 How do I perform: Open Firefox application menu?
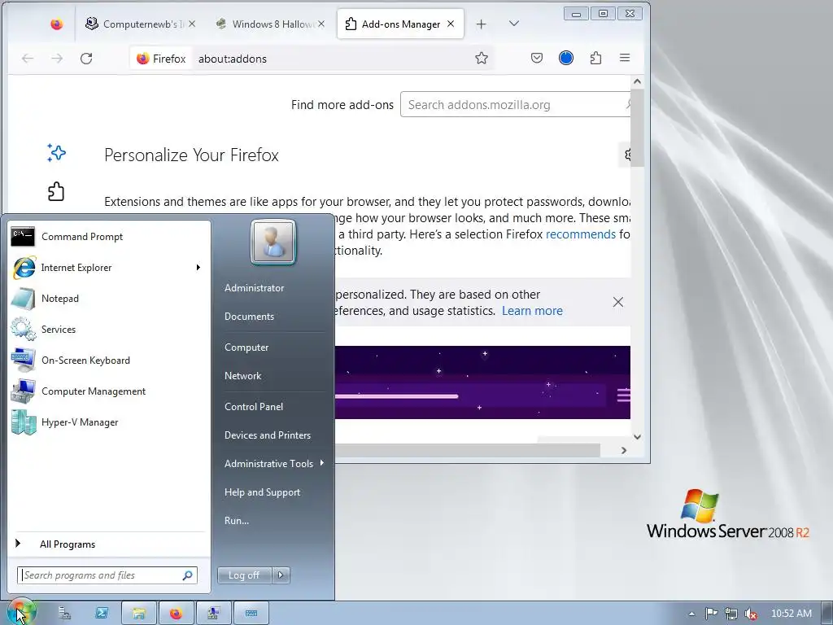(625, 58)
